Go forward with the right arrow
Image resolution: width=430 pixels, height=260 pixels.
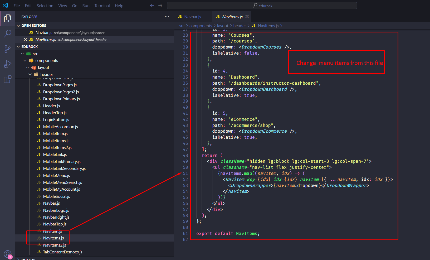tap(160, 6)
